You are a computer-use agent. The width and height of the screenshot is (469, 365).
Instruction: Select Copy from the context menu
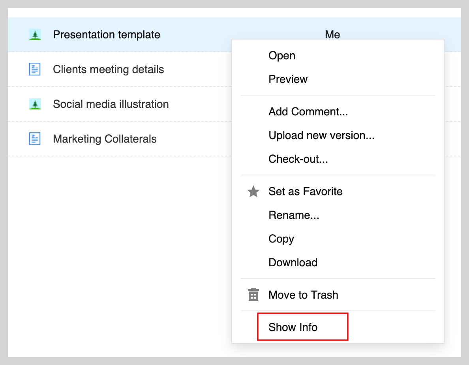click(281, 239)
